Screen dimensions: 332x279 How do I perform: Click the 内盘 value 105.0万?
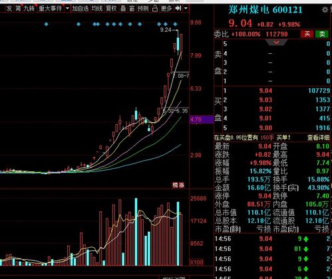pyautogui.click(x=317, y=204)
